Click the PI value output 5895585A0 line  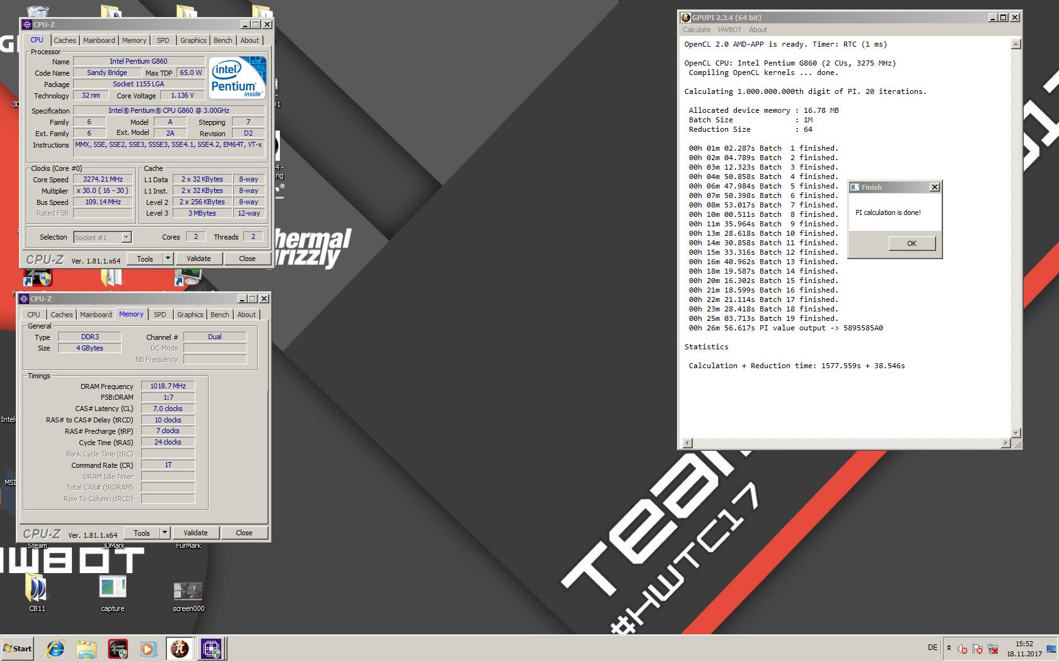(x=785, y=328)
